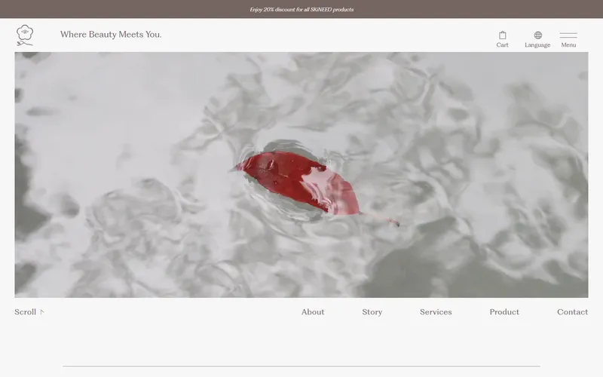603x377 pixels.
Task: Go to the About section
Action: pos(313,312)
